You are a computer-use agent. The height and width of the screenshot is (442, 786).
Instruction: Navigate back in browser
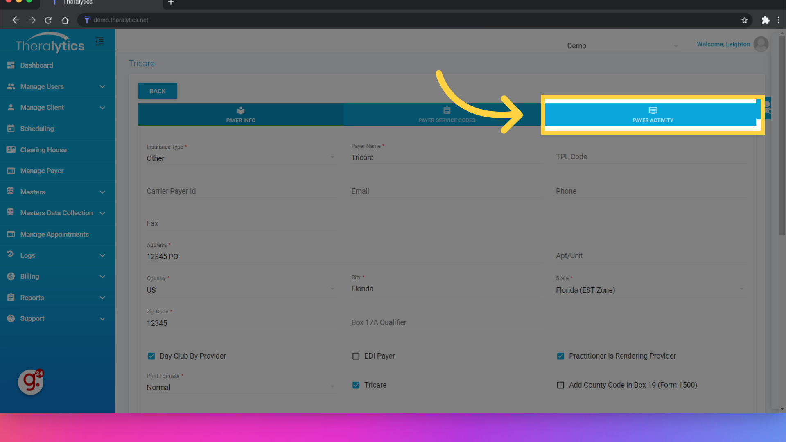pos(16,20)
